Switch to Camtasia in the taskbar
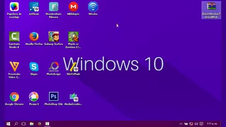Viewport: 226px width, 127px height. click(x=47, y=124)
